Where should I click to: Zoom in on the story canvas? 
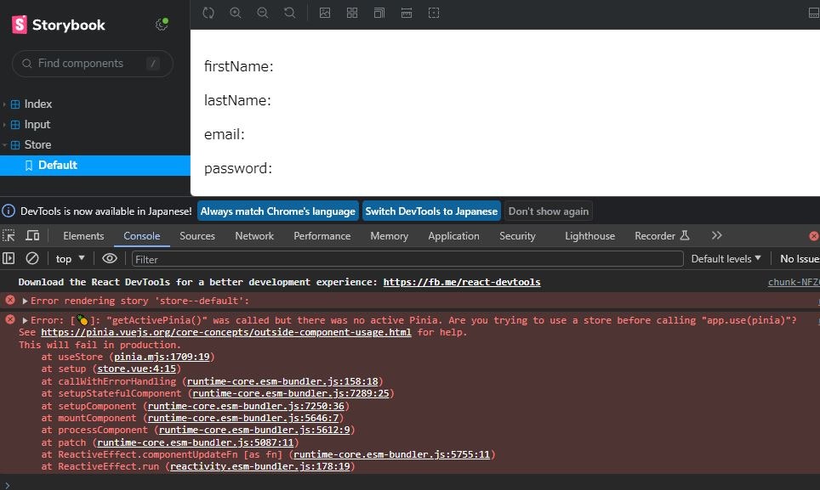coord(236,13)
